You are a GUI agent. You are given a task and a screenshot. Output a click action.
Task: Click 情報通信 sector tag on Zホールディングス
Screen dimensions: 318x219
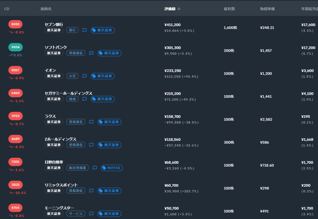pyautogui.click(x=76, y=145)
